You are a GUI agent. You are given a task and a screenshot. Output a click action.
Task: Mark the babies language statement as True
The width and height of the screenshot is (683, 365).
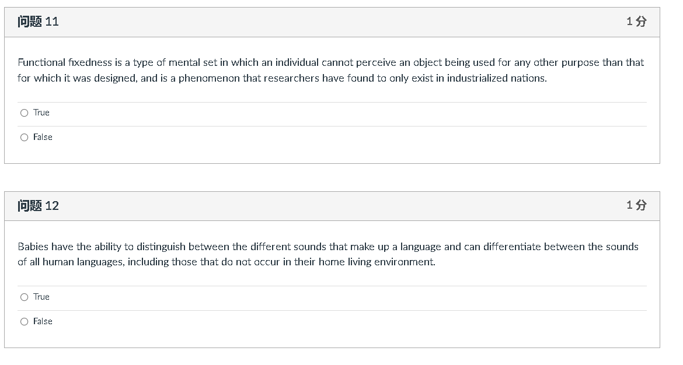pyautogui.click(x=25, y=297)
